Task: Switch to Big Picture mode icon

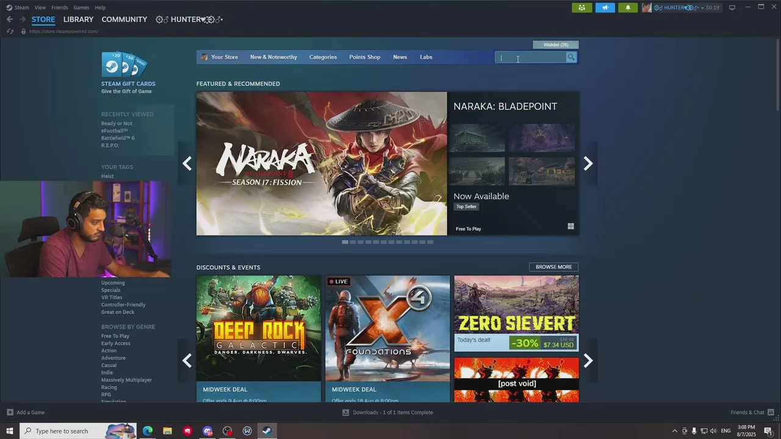Action: click(732, 7)
